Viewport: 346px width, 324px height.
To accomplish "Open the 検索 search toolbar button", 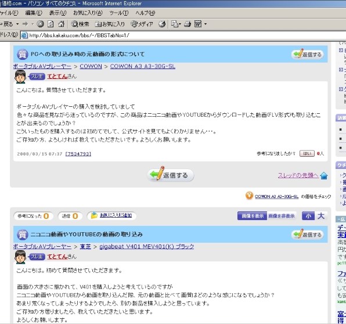I will pyautogui.click(x=80, y=24).
